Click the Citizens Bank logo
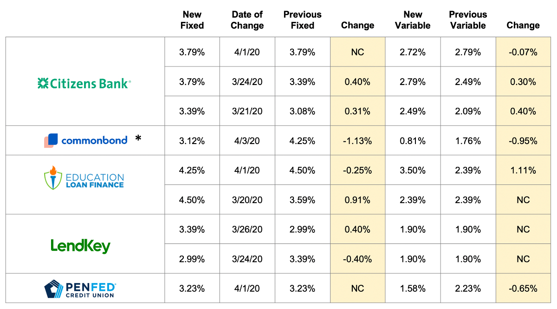This screenshot has height=309, width=557. pyautogui.click(x=84, y=83)
